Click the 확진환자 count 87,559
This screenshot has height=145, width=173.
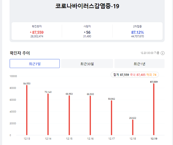coord(38,32)
